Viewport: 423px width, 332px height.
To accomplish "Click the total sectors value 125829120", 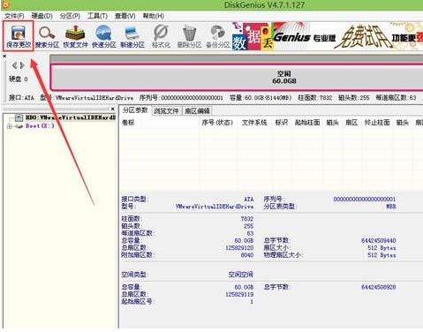I will click(239, 248).
